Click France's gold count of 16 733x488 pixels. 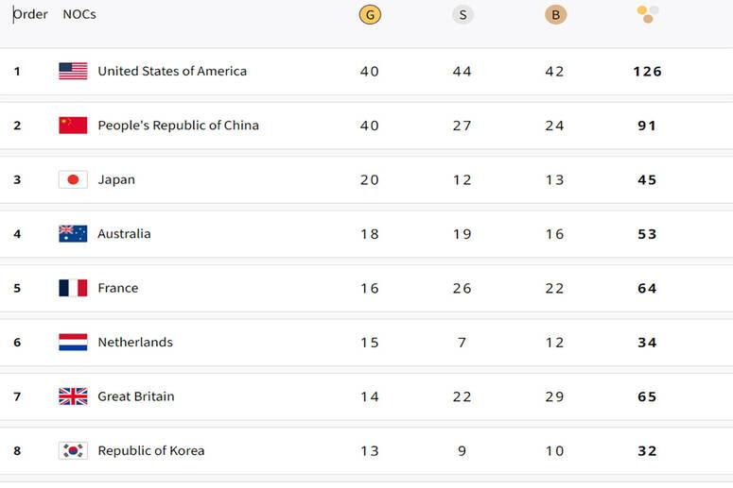(x=370, y=289)
